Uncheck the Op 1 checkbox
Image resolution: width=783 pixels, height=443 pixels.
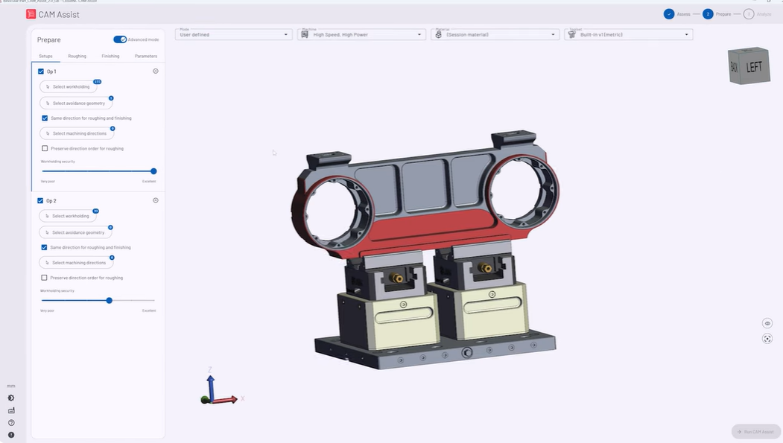point(41,71)
